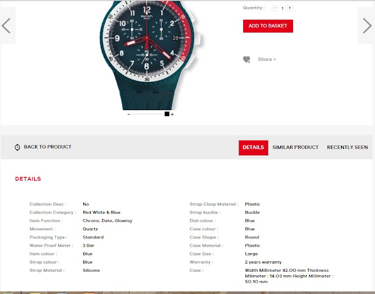
Task: Go BACK TO PRODUCT link
Action: point(47,147)
